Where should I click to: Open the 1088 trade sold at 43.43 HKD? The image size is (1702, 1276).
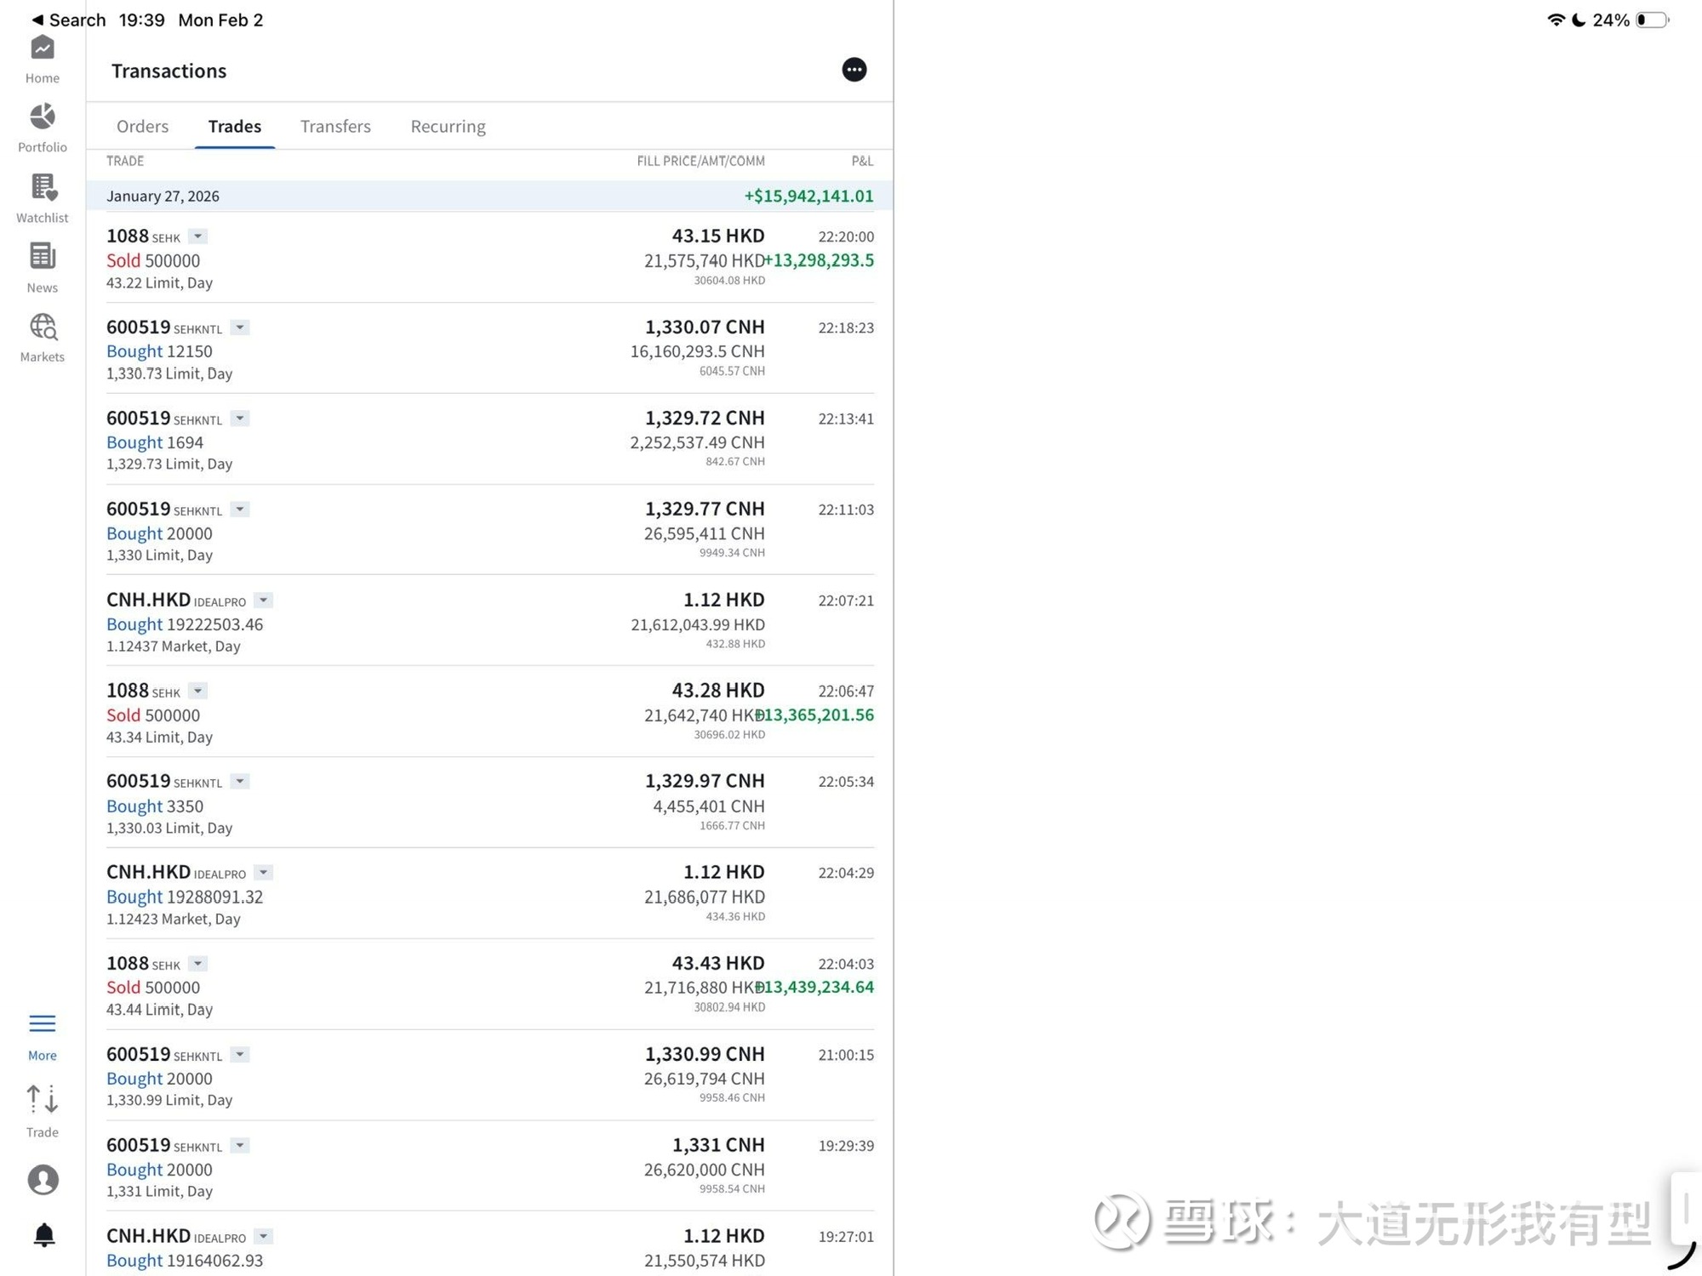click(x=489, y=985)
